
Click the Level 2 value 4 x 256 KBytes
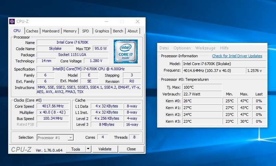pos(107,118)
